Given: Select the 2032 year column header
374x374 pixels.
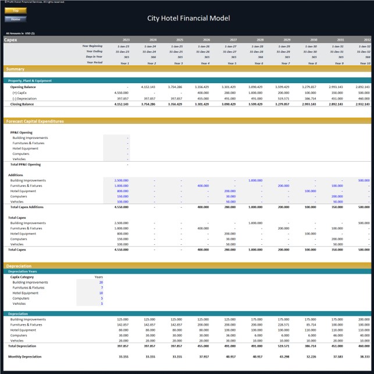Looking at the screenshot, I should (x=367, y=40).
